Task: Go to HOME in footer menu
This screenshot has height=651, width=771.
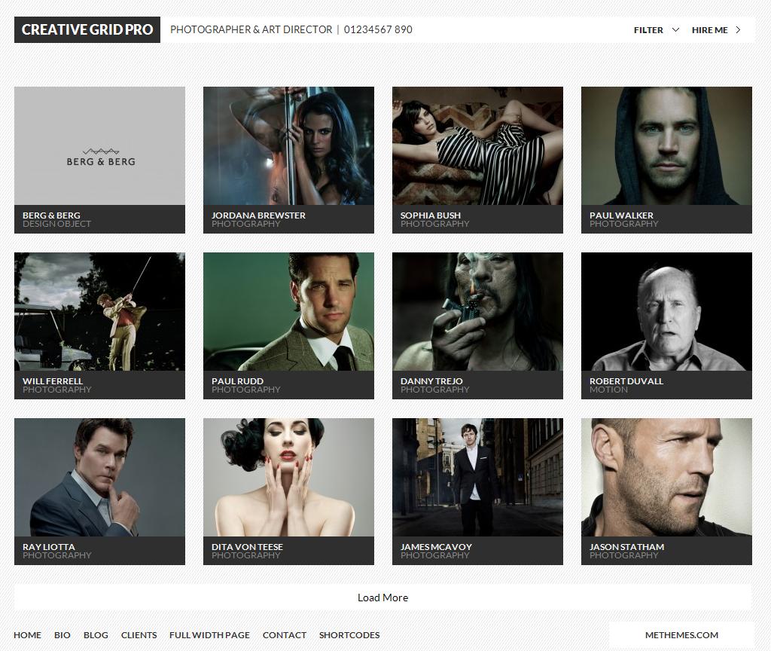Action: [x=28, y=635]
